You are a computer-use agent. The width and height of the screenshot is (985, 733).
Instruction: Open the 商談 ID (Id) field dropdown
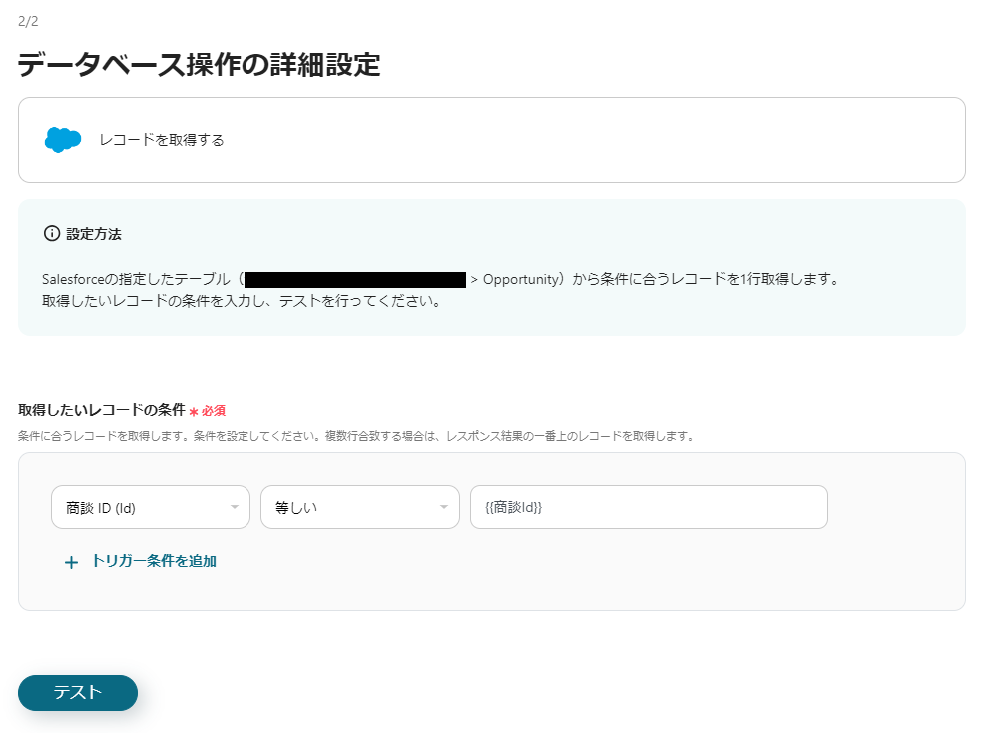click(x=150, y=507)
